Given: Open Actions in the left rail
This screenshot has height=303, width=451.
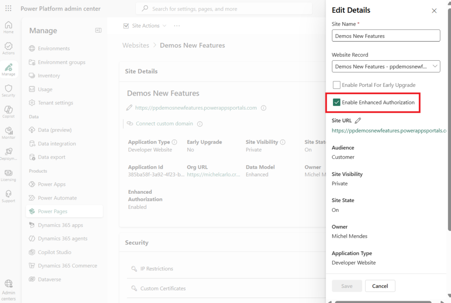Looking at the screenshot, I should click(8, 48).
